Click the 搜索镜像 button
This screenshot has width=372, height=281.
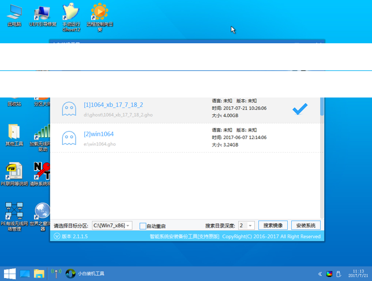tap(273, 226)
